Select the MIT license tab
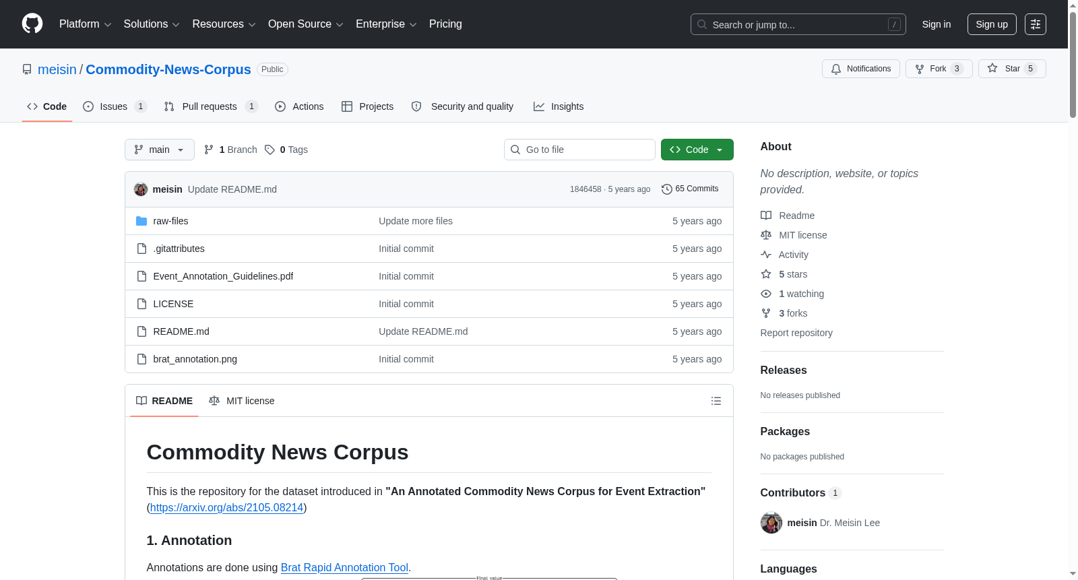The height and width of the screenshot is (580, 1078). 242,401
